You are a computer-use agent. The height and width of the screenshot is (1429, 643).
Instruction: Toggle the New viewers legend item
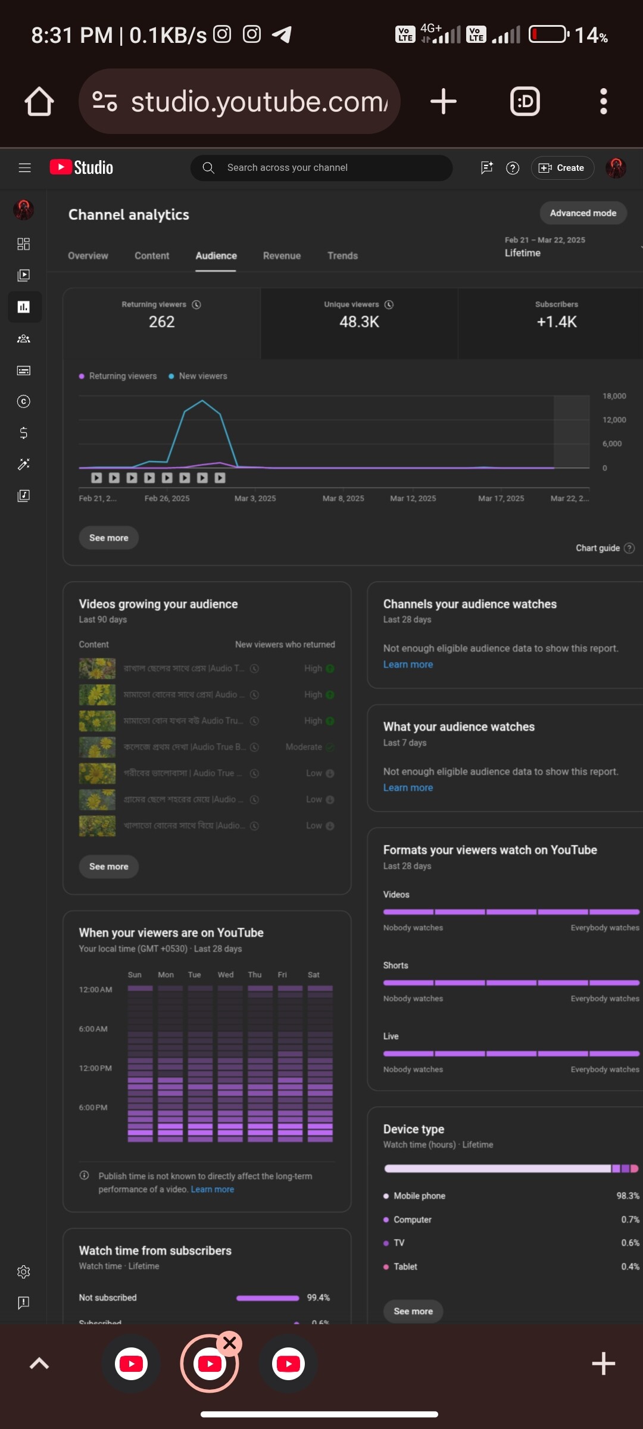pos(198,376)
